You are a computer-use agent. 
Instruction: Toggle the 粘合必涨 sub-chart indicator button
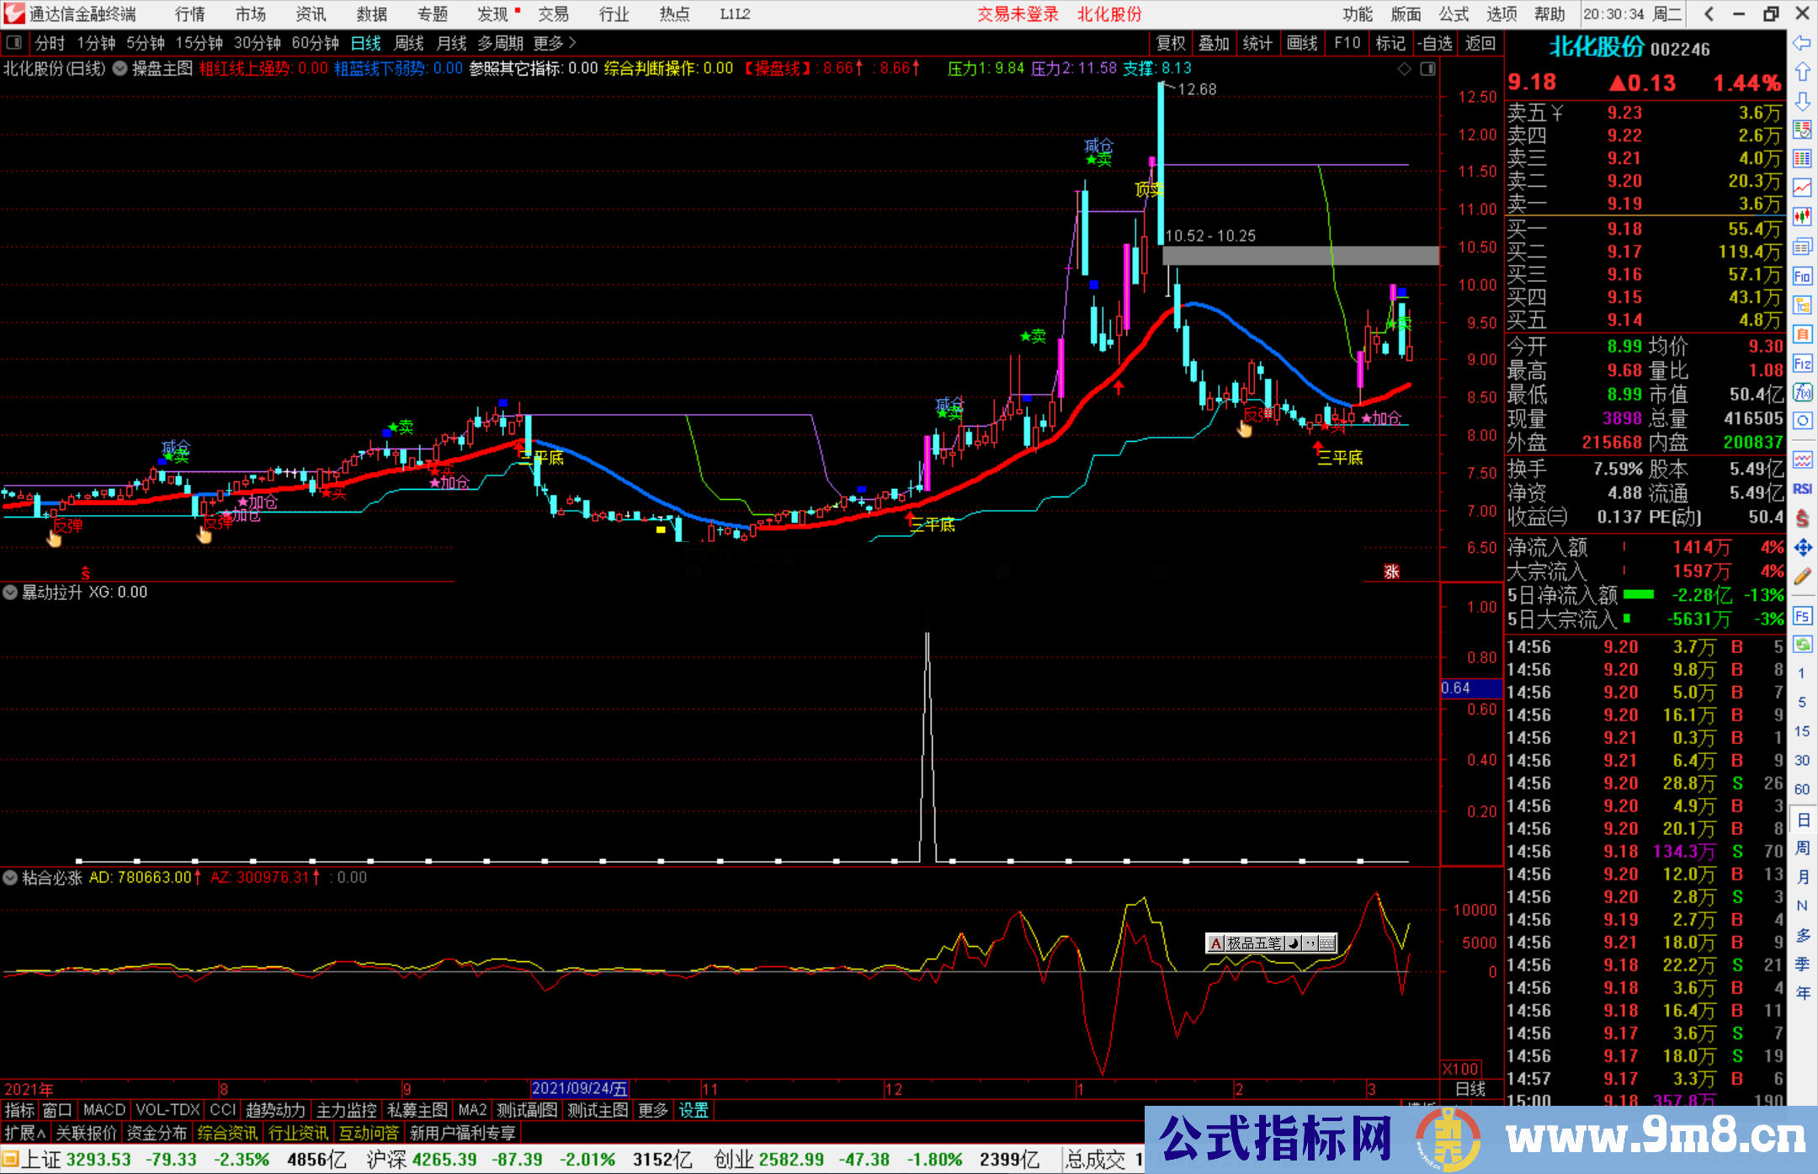click(10, 878)
